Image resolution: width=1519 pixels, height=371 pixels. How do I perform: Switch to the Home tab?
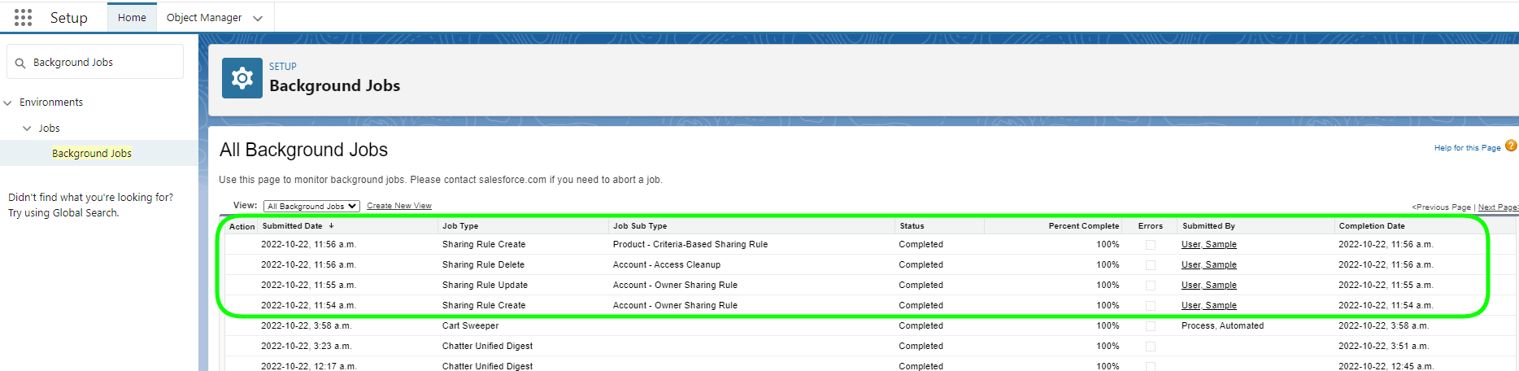[132, 17]
